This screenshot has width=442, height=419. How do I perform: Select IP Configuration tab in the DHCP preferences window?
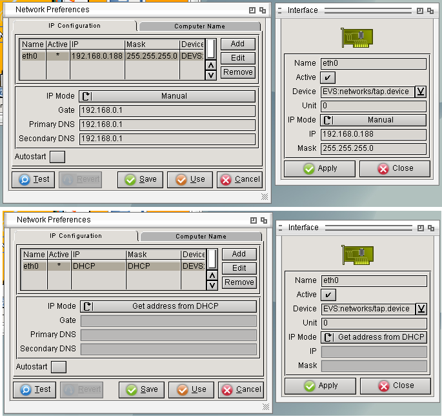coord(75,236)
